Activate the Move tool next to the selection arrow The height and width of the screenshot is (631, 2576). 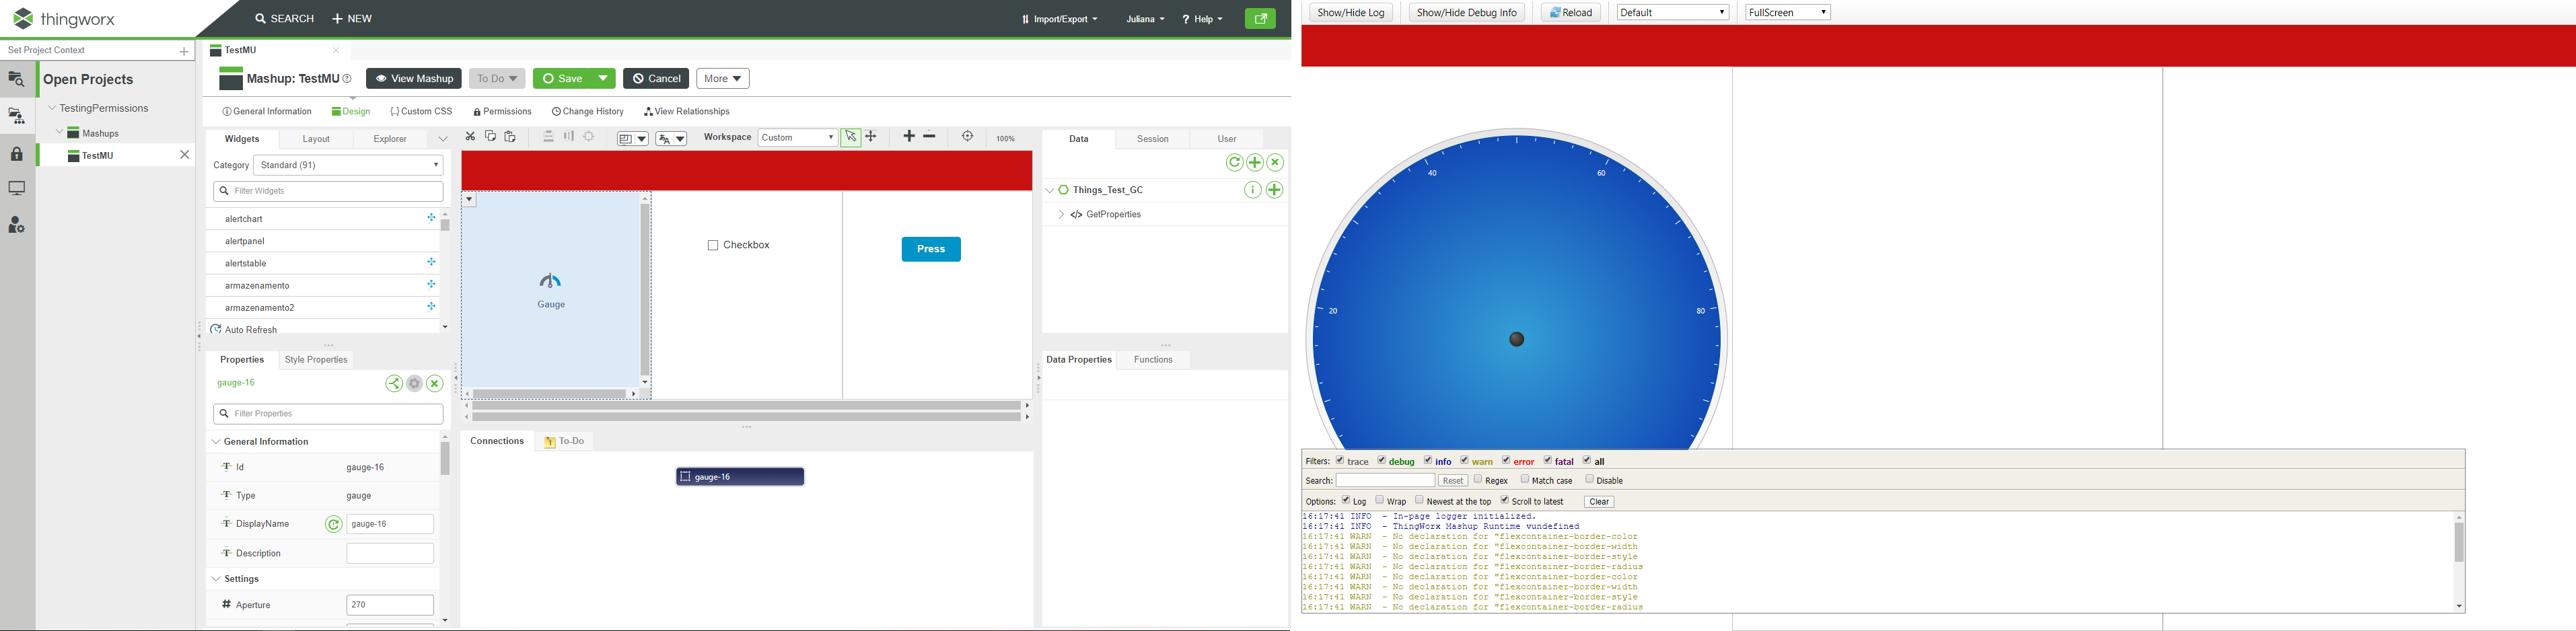click(x=871, y=137)
